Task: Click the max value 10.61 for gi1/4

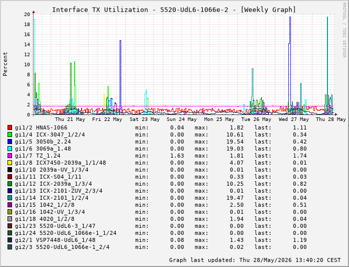Action: [x=235, y=135]
